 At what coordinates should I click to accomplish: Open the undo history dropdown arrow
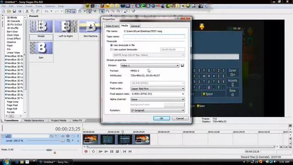51,11
